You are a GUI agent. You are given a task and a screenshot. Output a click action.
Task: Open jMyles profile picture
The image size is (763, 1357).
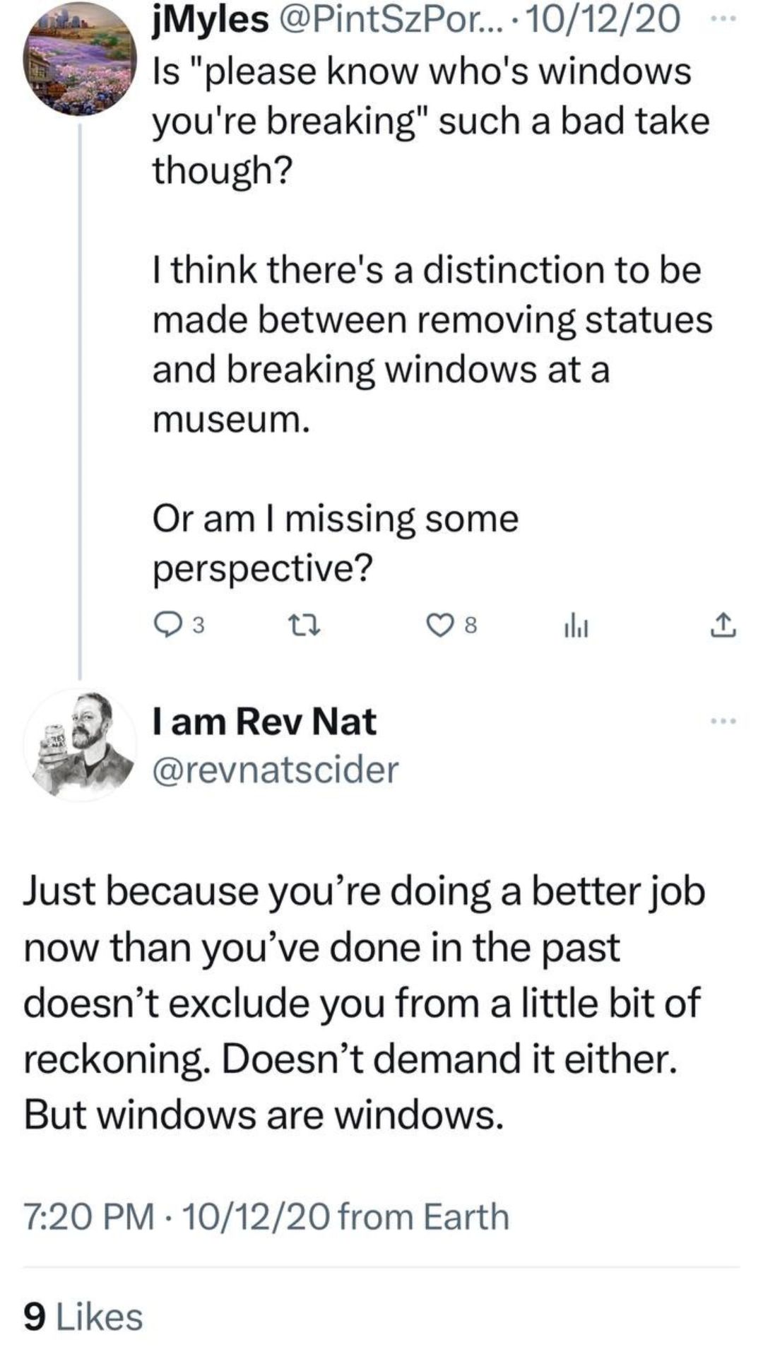78,59
